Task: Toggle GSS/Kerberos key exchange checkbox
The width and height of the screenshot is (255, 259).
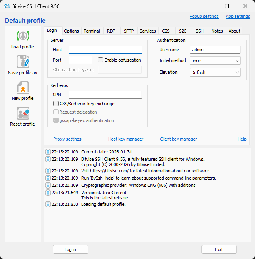Action: coord(56,104)
